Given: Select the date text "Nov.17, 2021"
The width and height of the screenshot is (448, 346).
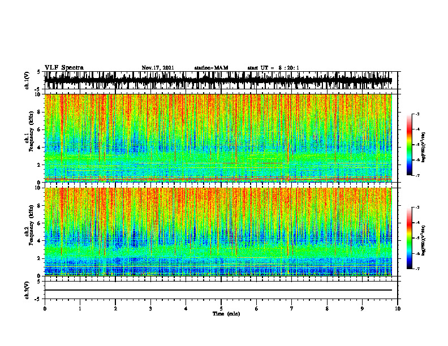Looking at the screenshot, I should (158, 68).
